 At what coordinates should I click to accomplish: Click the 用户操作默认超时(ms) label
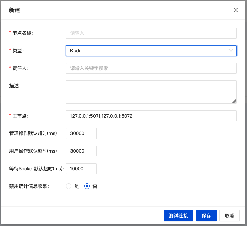pos(34,151)
